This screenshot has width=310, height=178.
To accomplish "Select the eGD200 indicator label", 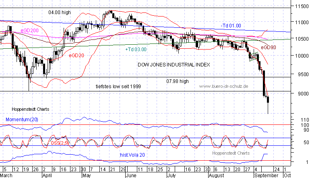I will (29, 31).
